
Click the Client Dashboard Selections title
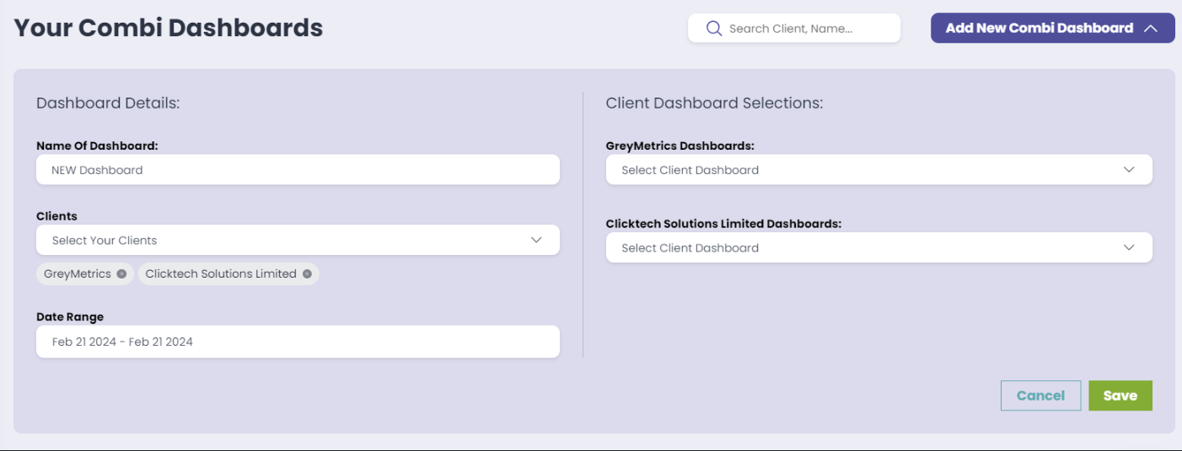[x=714, y=103]
